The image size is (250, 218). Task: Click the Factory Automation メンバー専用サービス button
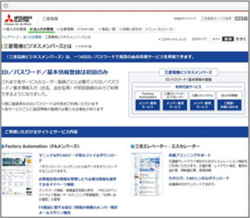(147, 105)
